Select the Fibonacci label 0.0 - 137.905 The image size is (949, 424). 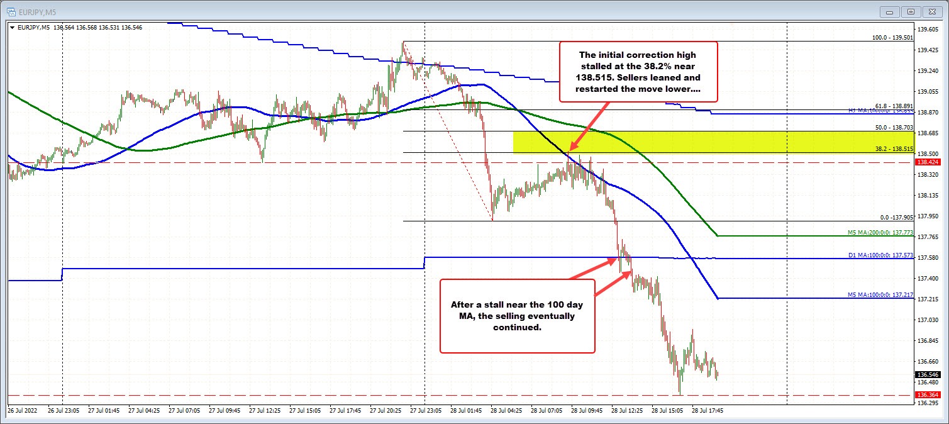tap(896, 216)
